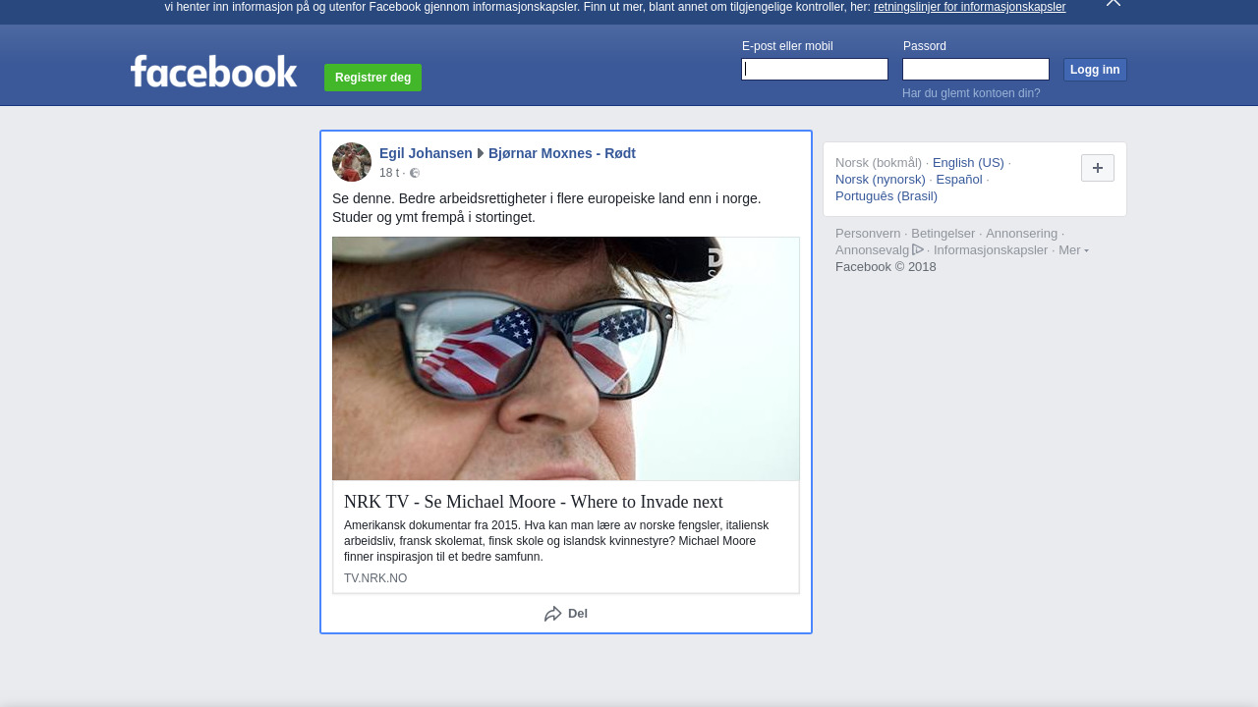Open 'NRK TV - Se Michael Moore' headline
1258x707 pixels.
(x=534, y=502)
